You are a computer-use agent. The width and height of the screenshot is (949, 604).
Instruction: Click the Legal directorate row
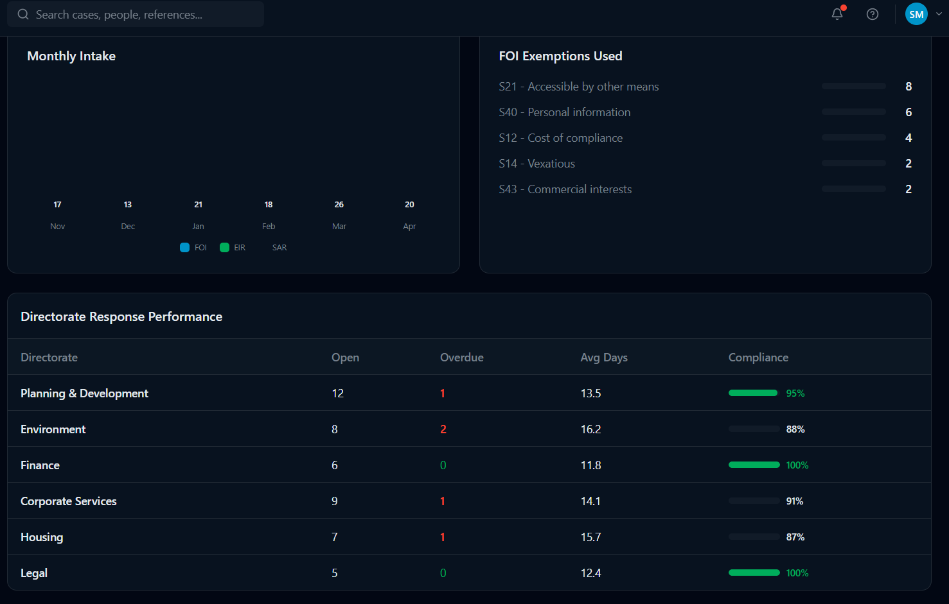(x=469, y=573)
